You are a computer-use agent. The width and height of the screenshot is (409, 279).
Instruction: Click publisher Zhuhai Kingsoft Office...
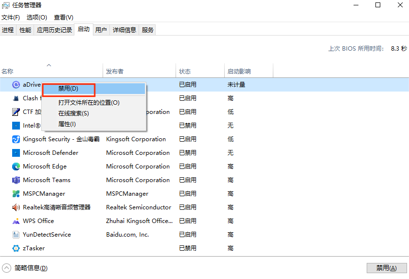pyautogui.click(x=139, y=221)
